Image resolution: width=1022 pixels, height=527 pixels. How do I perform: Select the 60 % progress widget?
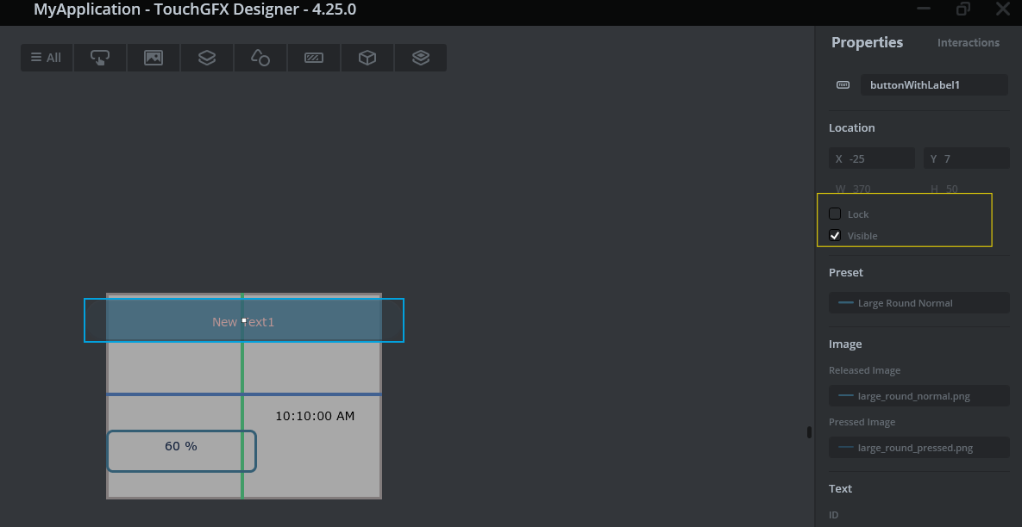(181, 447)
